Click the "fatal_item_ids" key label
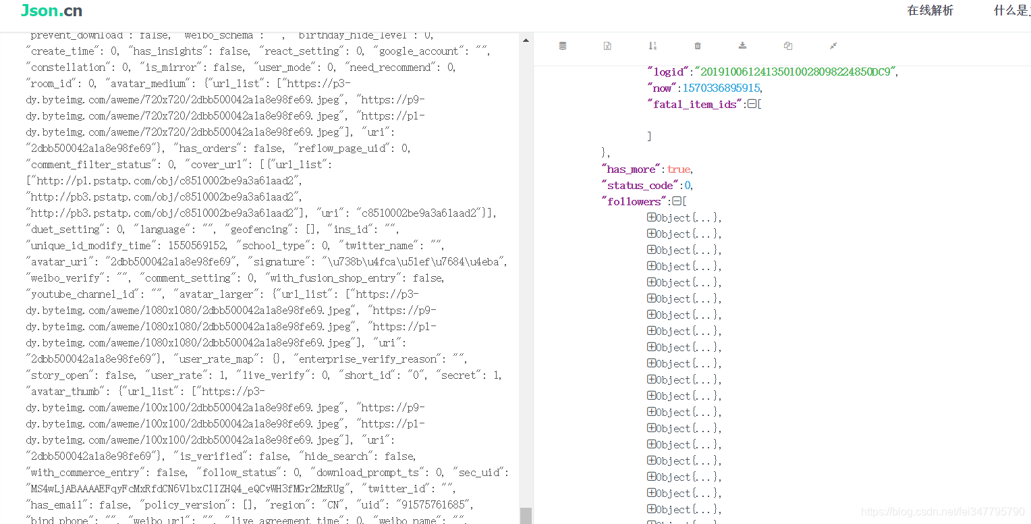This screenshot has width=1031, height=524. tap(695, 104)
